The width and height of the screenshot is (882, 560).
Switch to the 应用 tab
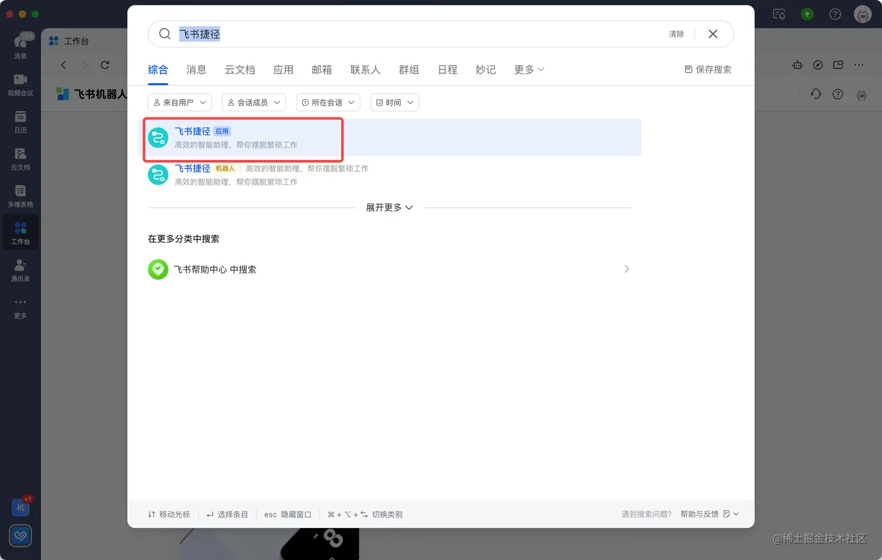pyautogui.click(x=283, y=70)
